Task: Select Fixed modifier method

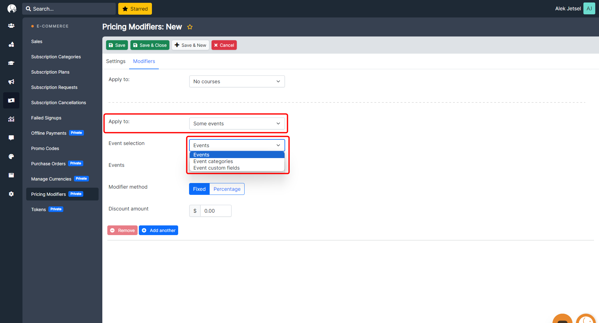Action: point(199,189)
